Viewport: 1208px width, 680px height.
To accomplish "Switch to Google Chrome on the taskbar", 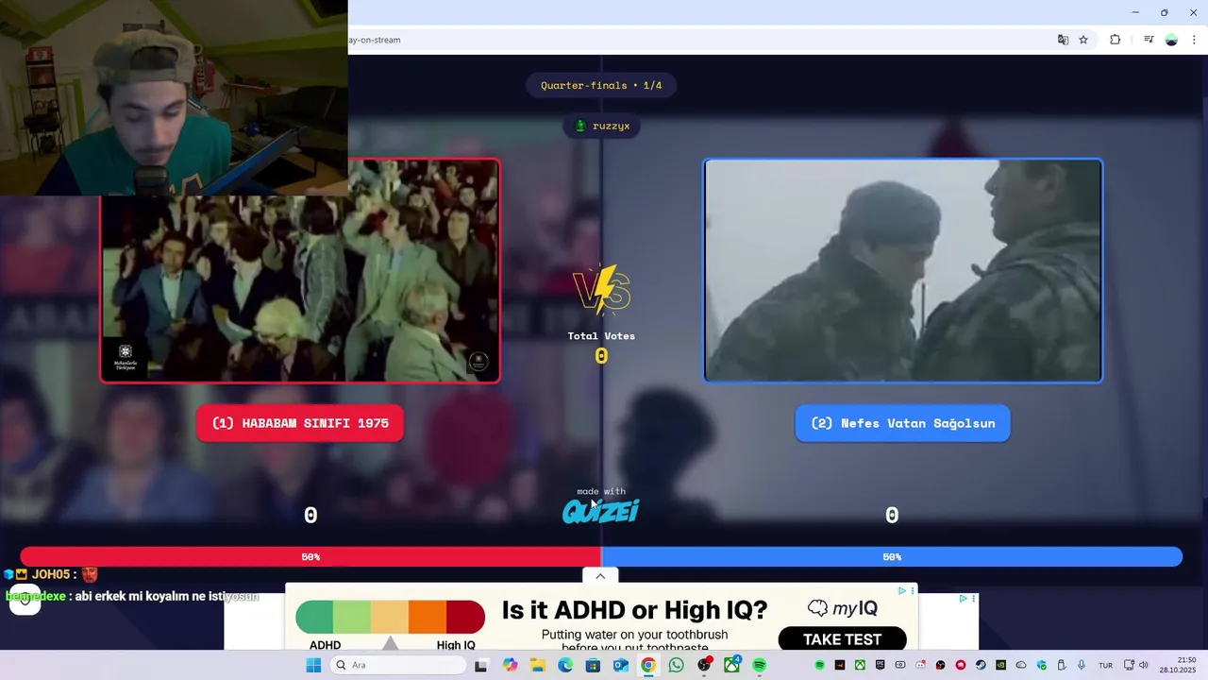I will tap(648, 665).
